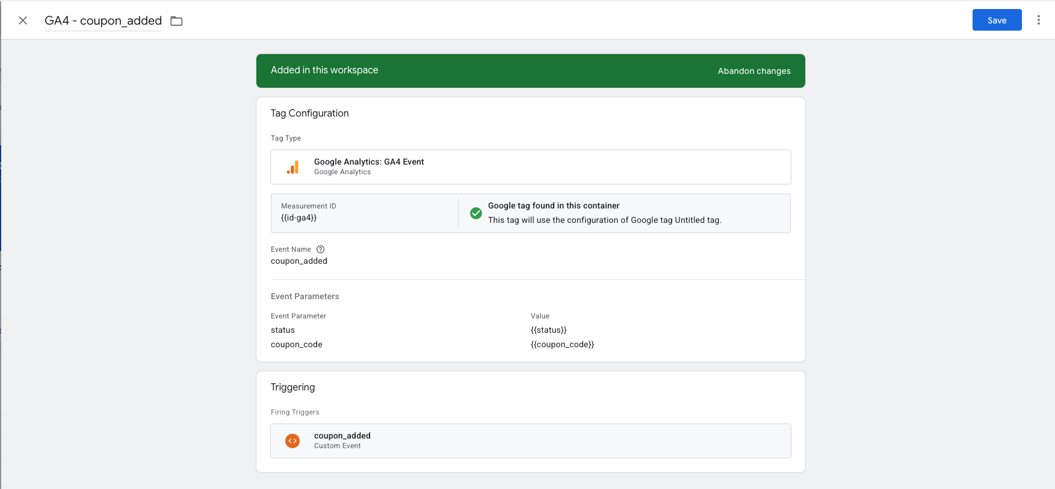Click the coupon_code event parameter name
The width and height of the screenshot is (1055, 489).
[x=297, y=344]
